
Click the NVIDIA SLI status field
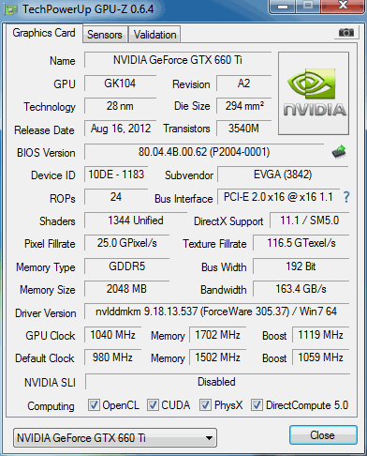coord(217,382)
